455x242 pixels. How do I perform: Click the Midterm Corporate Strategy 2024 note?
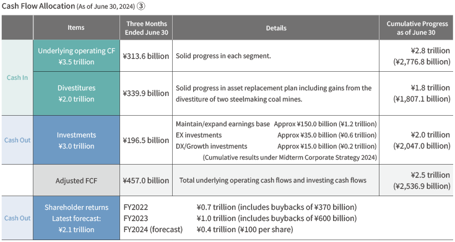(290, 157)
